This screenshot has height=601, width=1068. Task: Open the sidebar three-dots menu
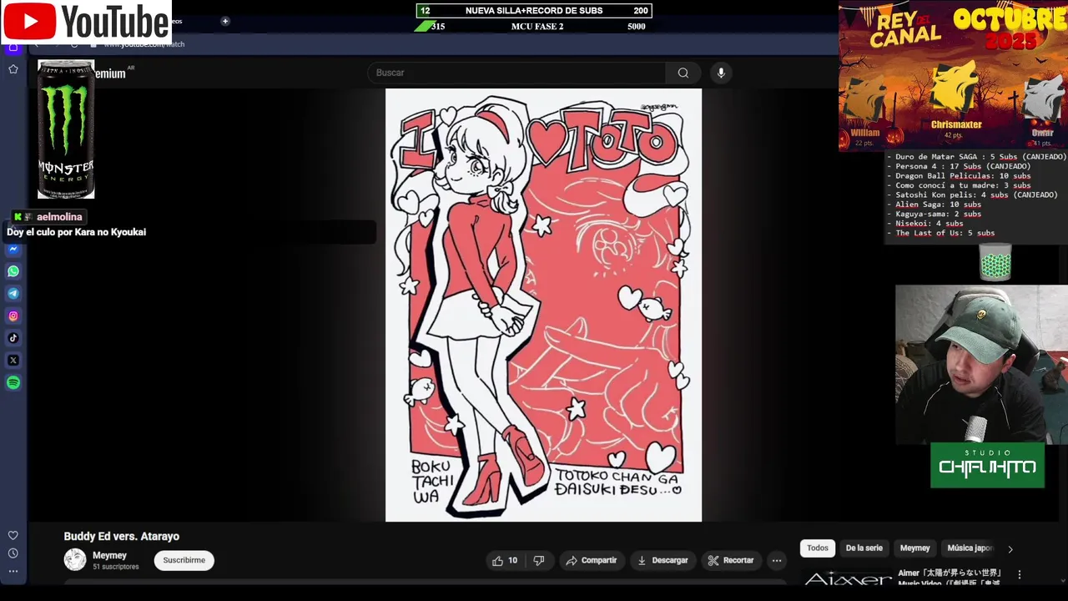pos(13,572)
